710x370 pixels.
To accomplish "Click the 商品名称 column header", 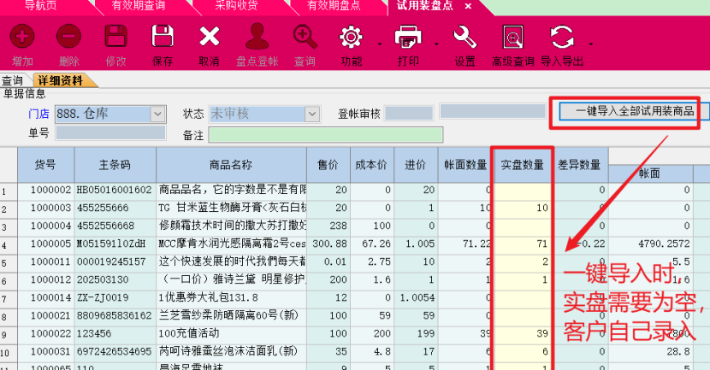I will point(231,165).
